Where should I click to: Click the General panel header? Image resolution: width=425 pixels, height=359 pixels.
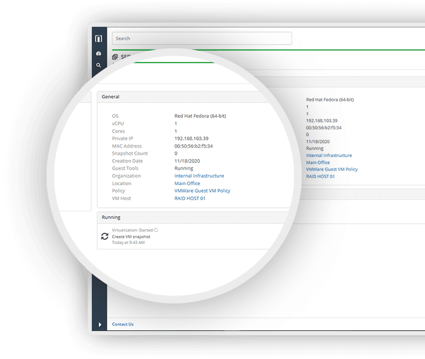111,96
